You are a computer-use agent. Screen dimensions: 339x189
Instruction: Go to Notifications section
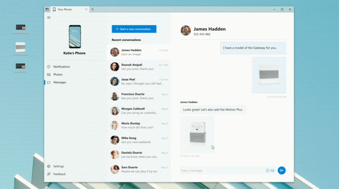(x=61, y=67)
